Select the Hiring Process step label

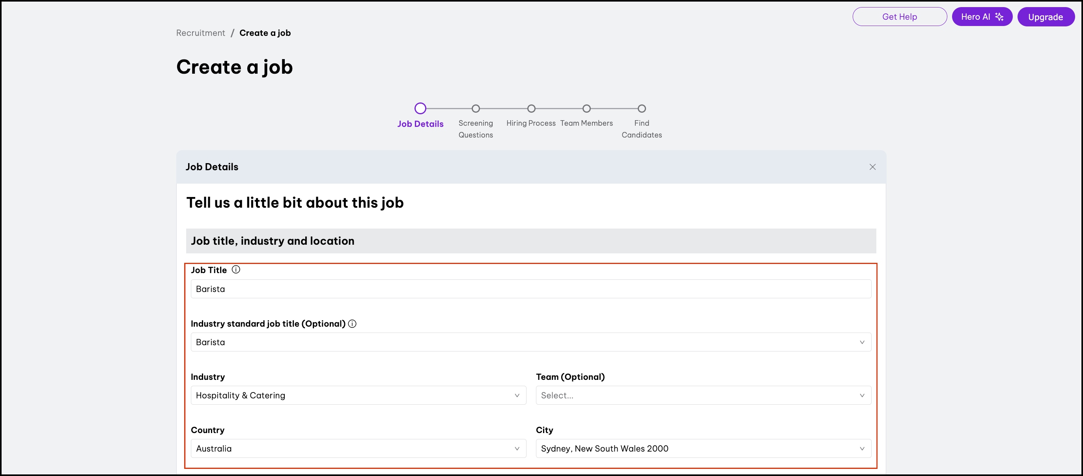coord(530,123)
